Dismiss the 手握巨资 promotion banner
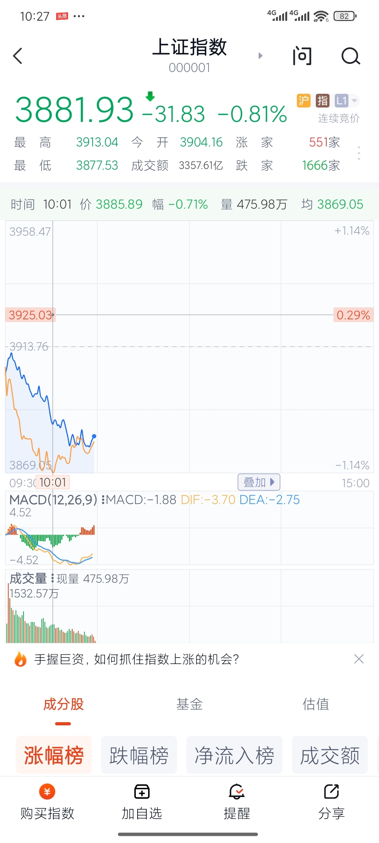The width and height of the screenshot is (379, 843). pyautogui.click(x=359, y=659)
